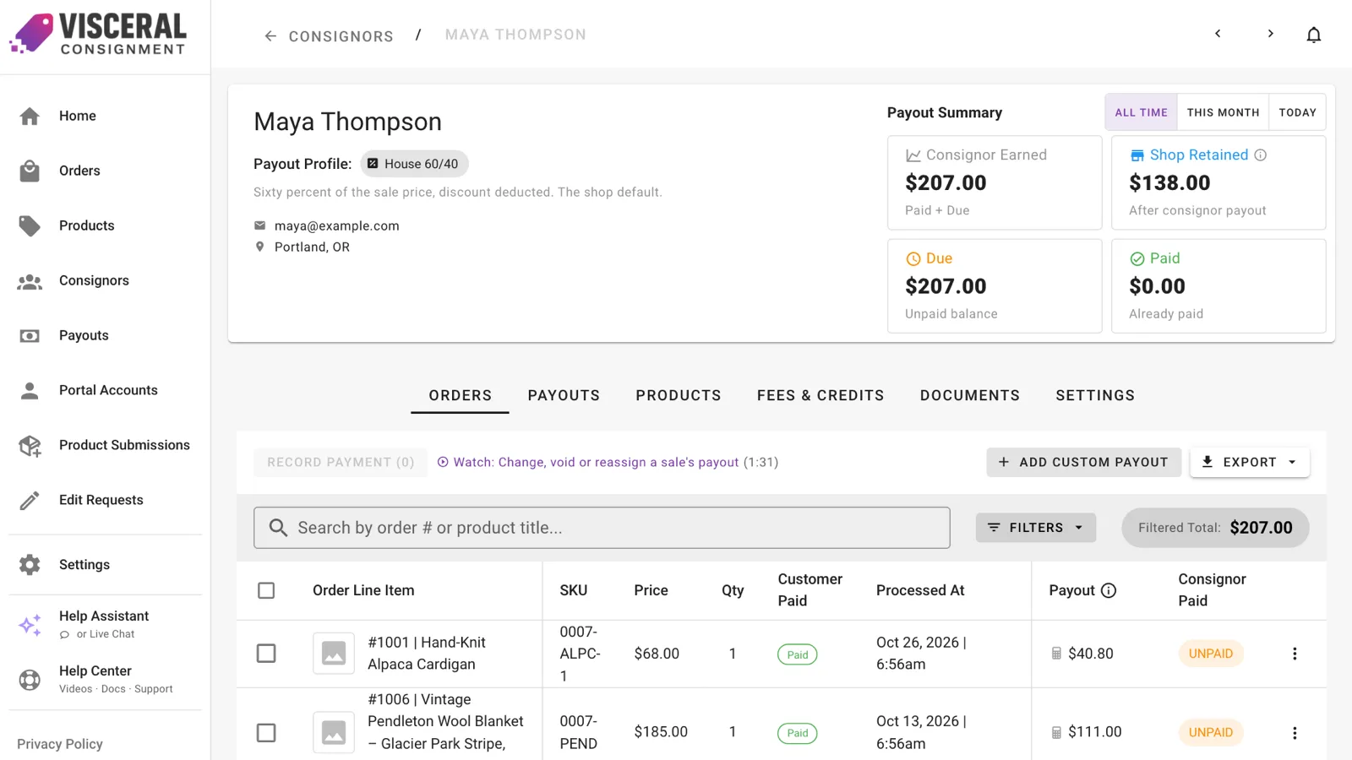Open Products in the sidebar

(105, 225)
